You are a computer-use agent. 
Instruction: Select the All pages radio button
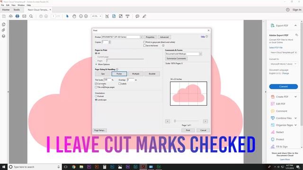pyautogui.click(x=96, y=53)
